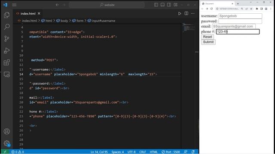Click the browser address bar URL
The image size is (275, 154).
point(229,9)
